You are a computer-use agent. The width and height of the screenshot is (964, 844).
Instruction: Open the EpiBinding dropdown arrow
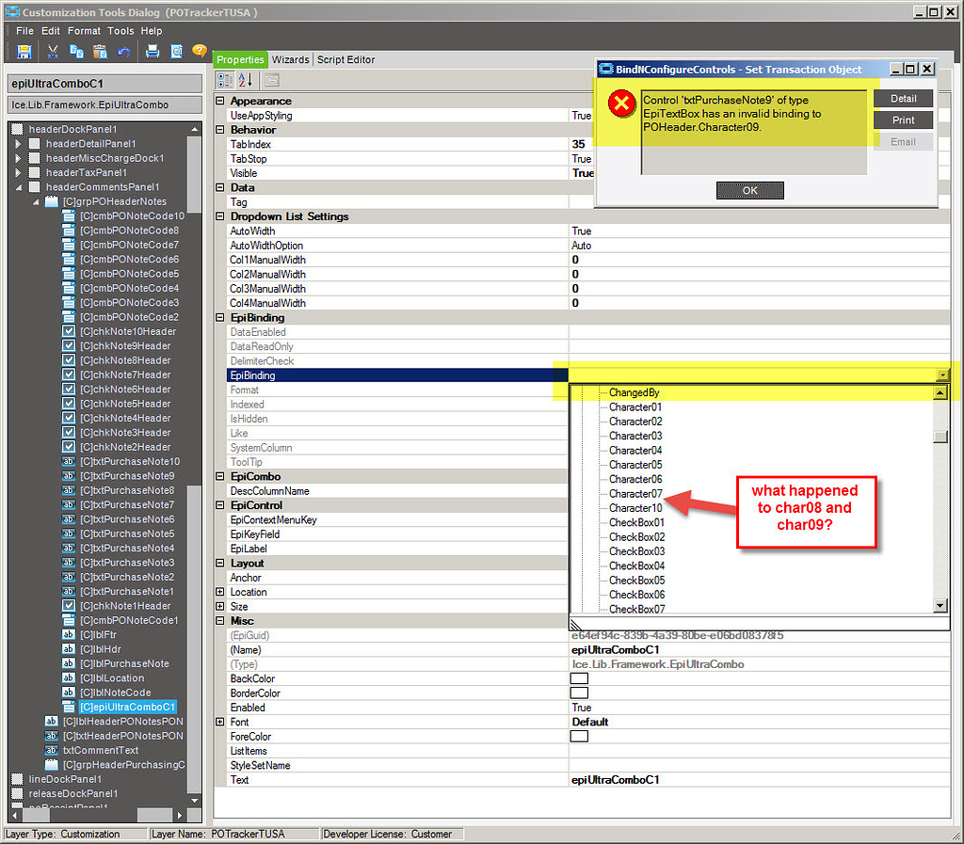943,374
